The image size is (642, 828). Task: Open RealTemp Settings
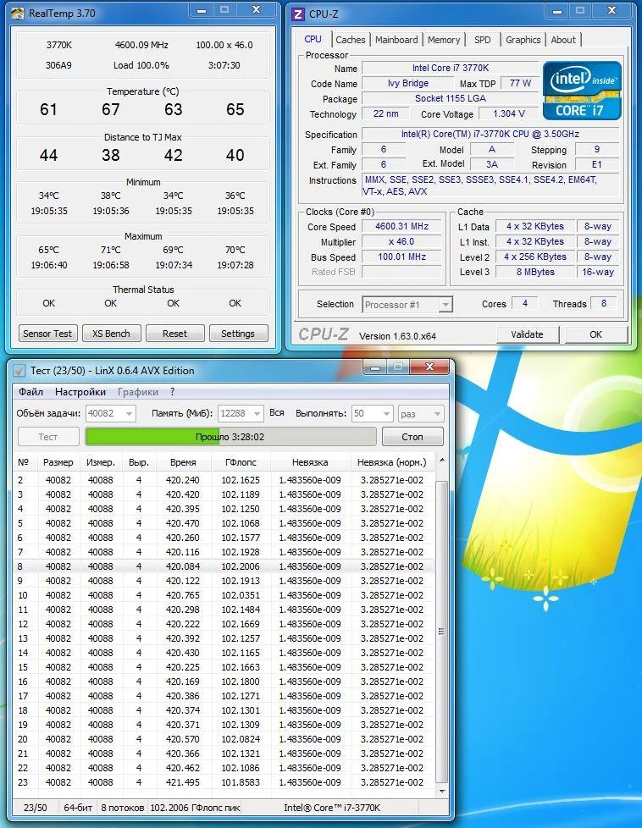tap(238, 334)
